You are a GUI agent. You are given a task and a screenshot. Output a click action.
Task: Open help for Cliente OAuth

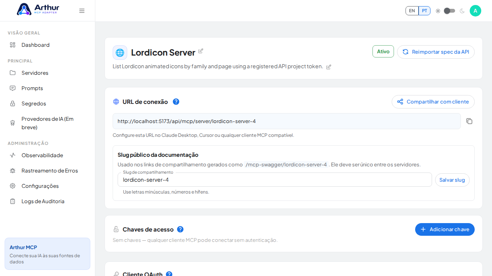(x=169, y=274)
